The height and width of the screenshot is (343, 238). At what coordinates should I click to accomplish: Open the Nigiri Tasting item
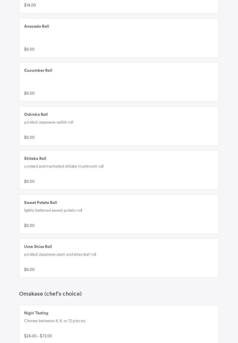point(36,313)
